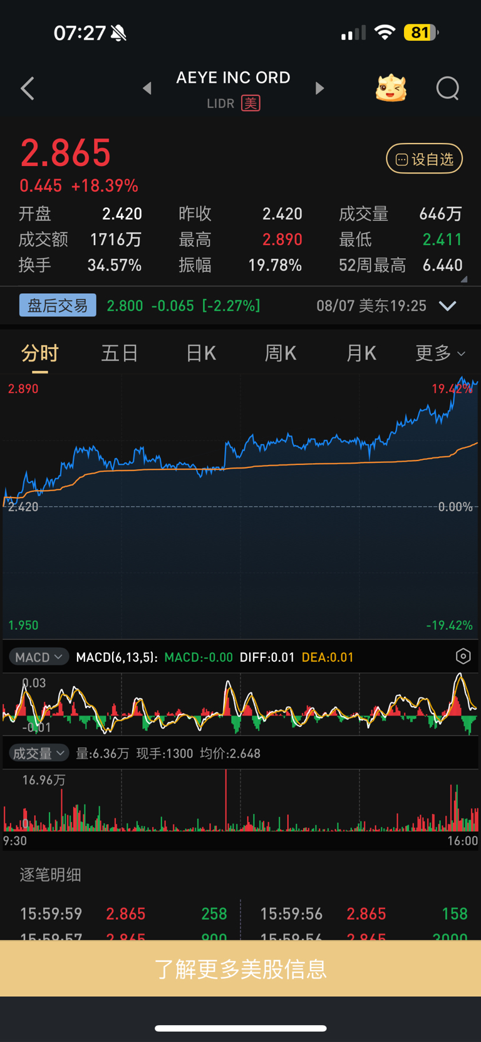
Task: Open search with magnifier icon
Action: click(x=448, y=88)
